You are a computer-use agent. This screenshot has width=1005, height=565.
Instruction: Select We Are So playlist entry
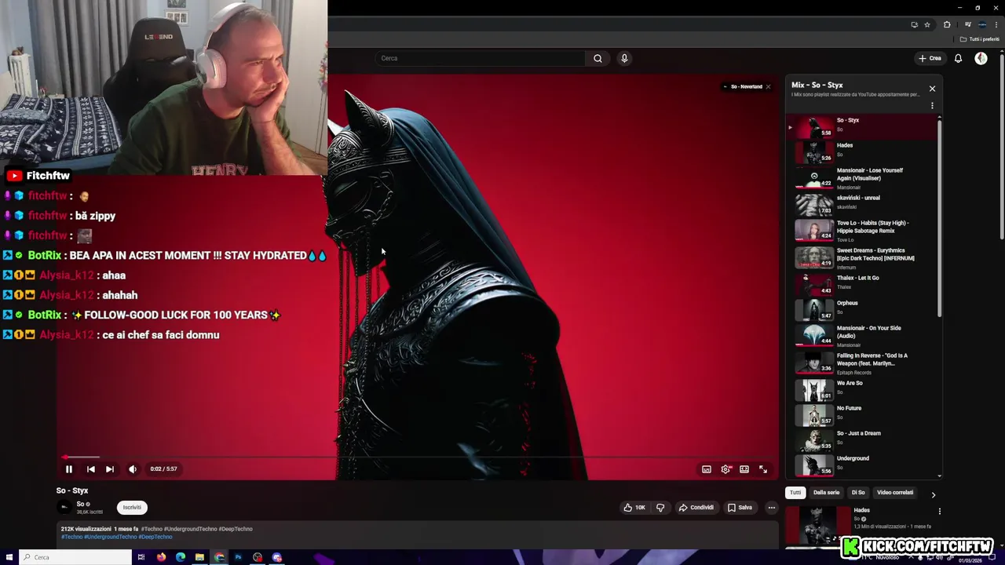pos(864,388)
